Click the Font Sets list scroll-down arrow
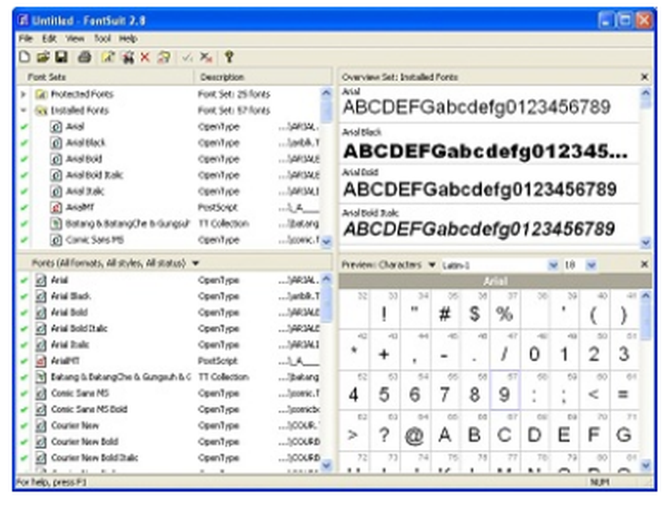 [326, 242]
